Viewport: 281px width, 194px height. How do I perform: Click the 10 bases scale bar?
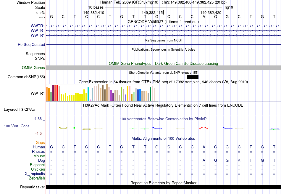pyautogui.click(x=163, y=7)
